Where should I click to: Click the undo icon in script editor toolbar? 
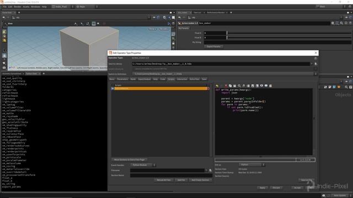217,86
